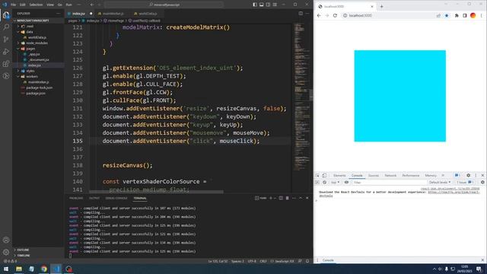Image resolution: width=487 pixels, height=274 pixels.
Task: Open console settings gear in DevTools
Action: pos(482,183)
